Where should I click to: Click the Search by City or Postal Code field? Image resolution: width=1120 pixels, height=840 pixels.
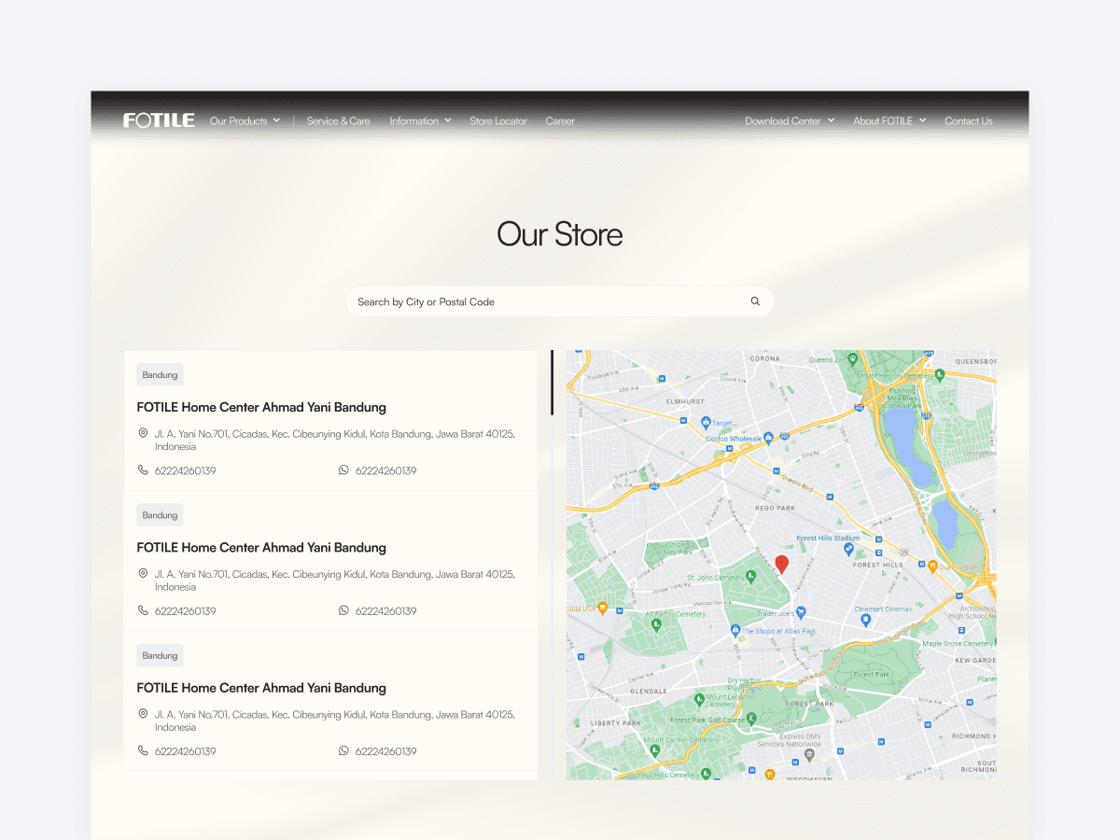click(x=560, y=301)
